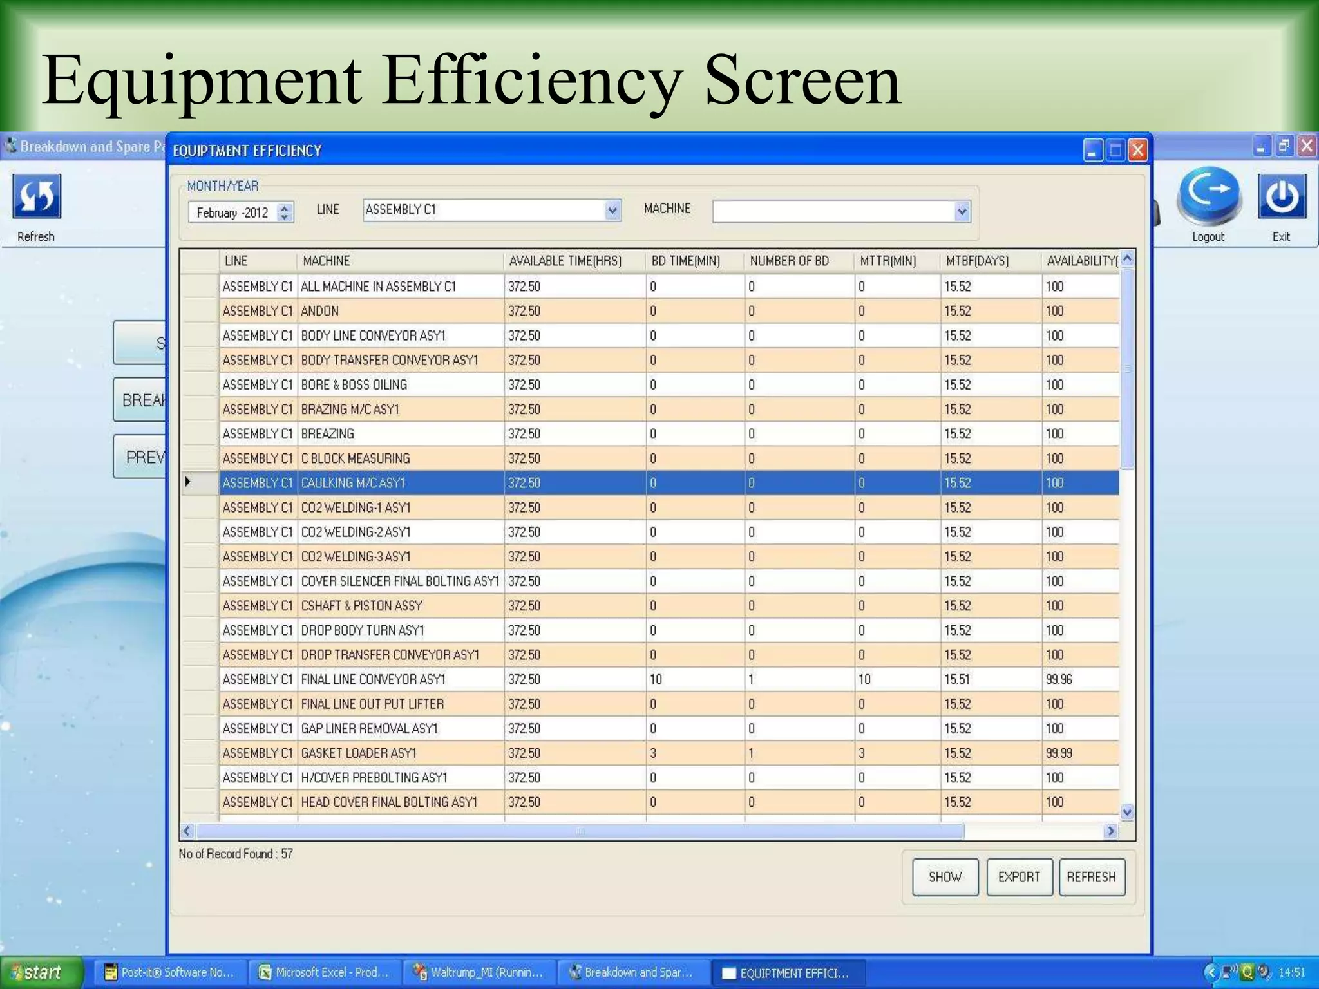Click the REFRESH button at bottom
The height and width of the screenshot is (989, 1319).
pyautogui.click(x=1091, y=877)
